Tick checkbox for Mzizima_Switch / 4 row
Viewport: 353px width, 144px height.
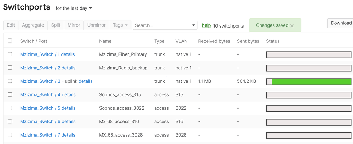[10, 94]
